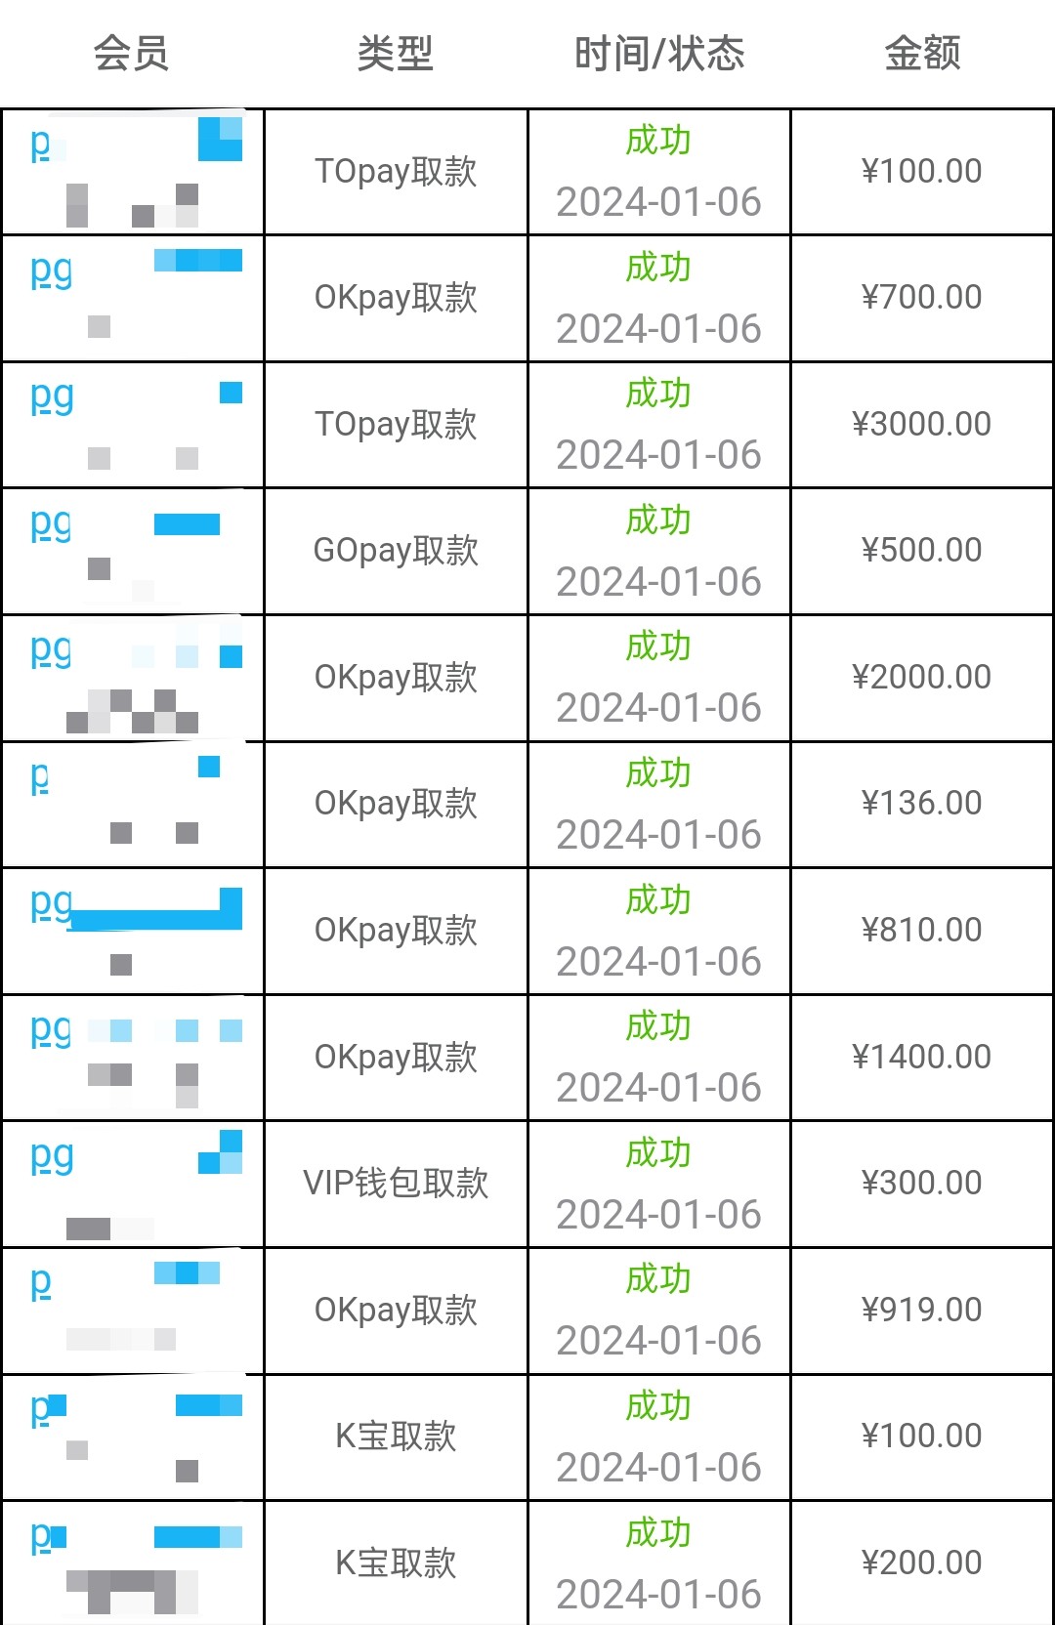Click the ¥3000.00 amount cell
Screen dimensions: 1055x1625
(x=922, y=424)
